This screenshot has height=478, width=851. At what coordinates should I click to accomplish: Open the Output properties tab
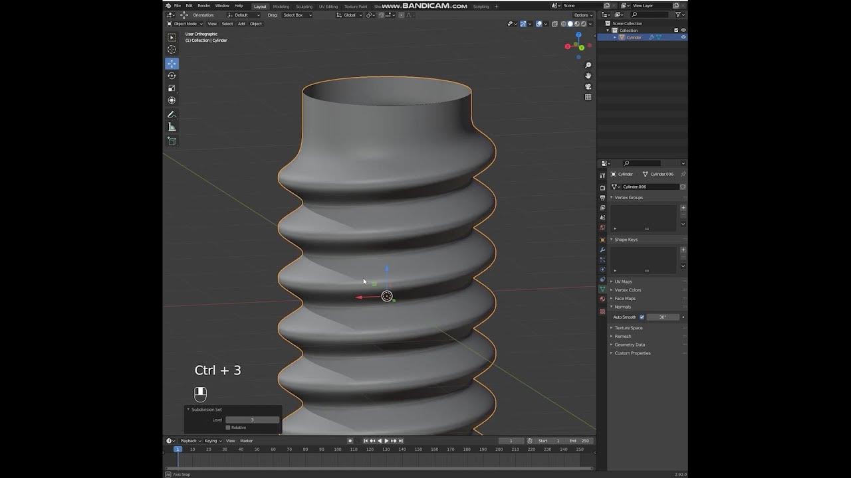[602, 198]
